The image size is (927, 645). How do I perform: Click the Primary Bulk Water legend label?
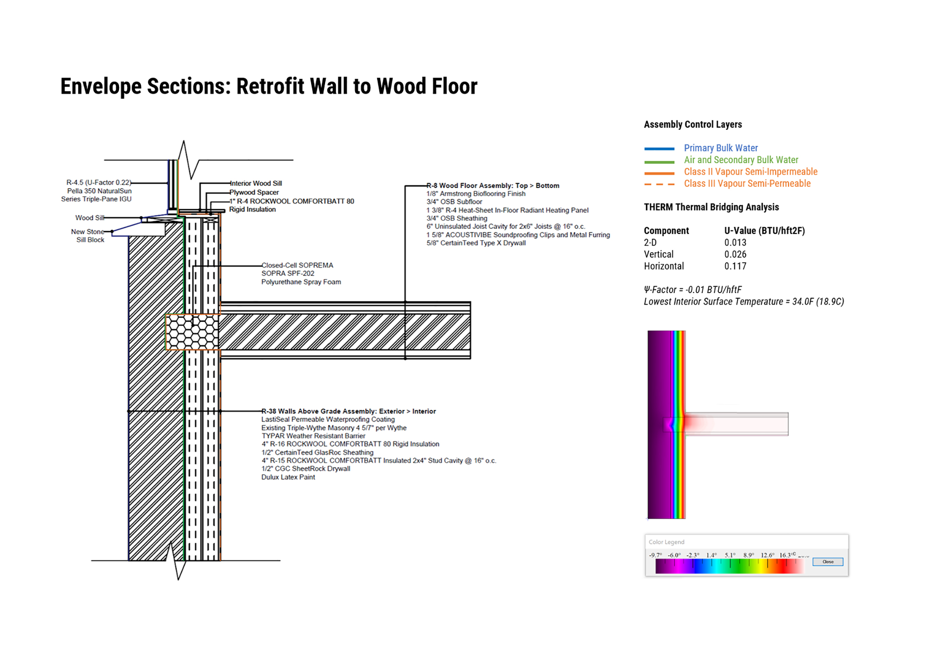click(x=720, y=148)
